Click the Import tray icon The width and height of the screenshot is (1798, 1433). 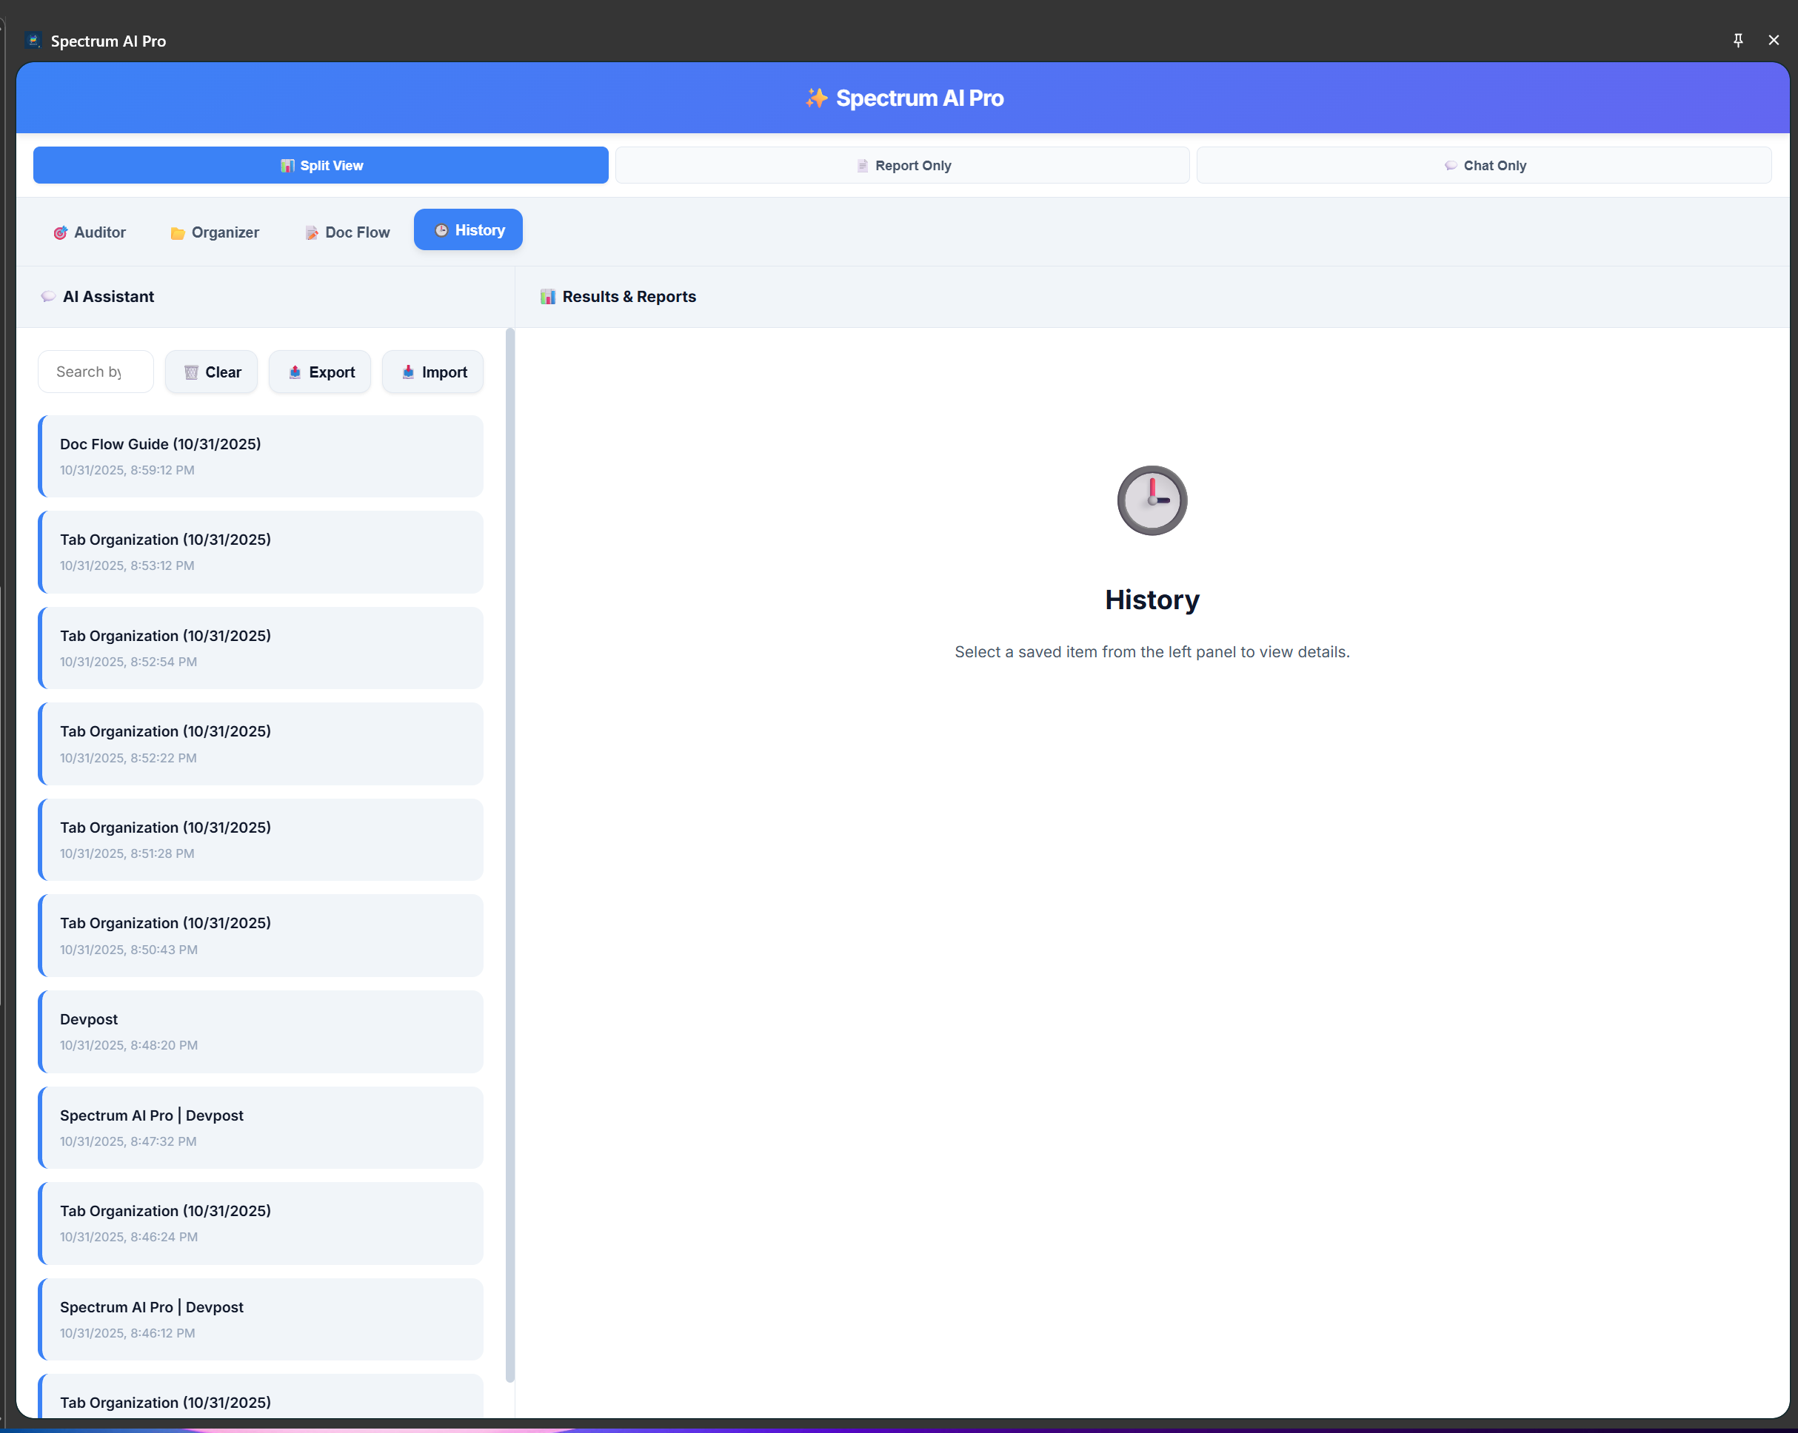(408, 372)
